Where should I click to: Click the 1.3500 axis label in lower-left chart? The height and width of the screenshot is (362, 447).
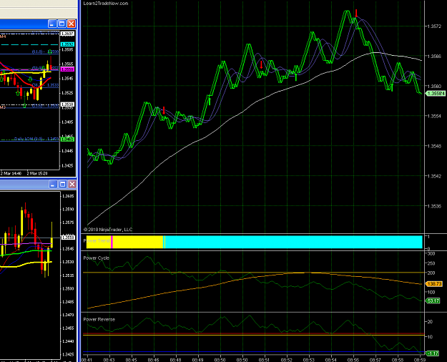point(68,288)
